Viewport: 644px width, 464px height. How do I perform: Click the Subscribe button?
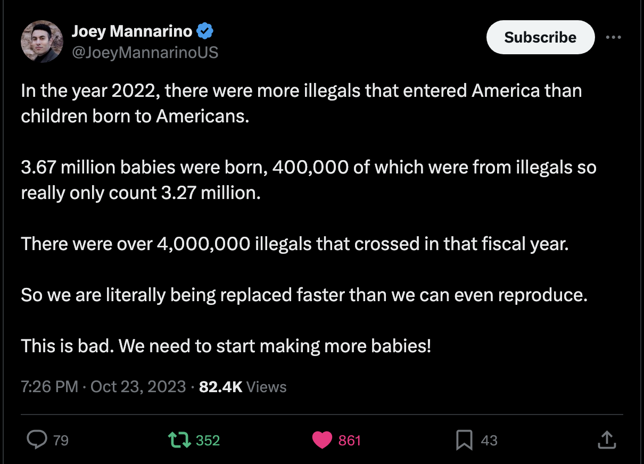point(540,37)
